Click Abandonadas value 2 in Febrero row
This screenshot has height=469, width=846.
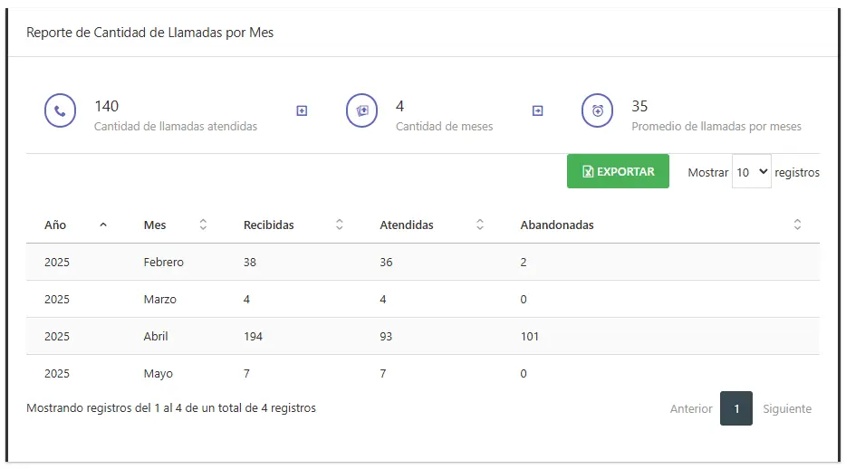click(524, 262)
